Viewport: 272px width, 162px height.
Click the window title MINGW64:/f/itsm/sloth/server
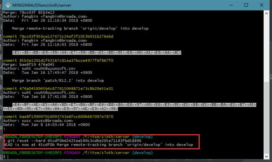pos(42,5)
